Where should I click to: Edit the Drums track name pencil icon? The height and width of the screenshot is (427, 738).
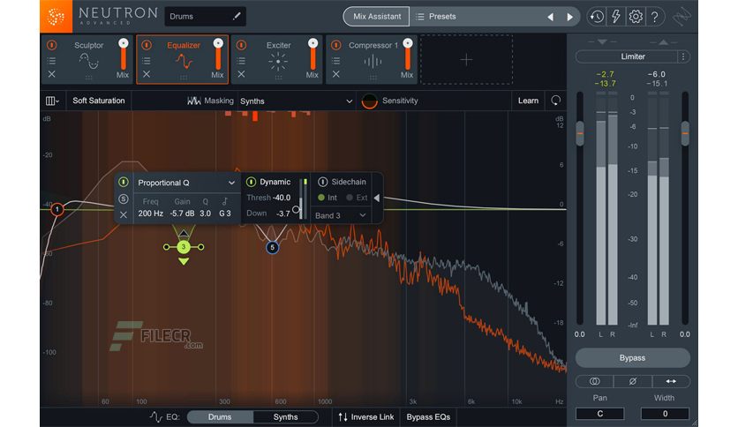click(x=237, y=17)
